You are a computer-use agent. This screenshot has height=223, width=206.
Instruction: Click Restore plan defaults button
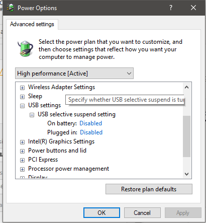tap(149, 189)
